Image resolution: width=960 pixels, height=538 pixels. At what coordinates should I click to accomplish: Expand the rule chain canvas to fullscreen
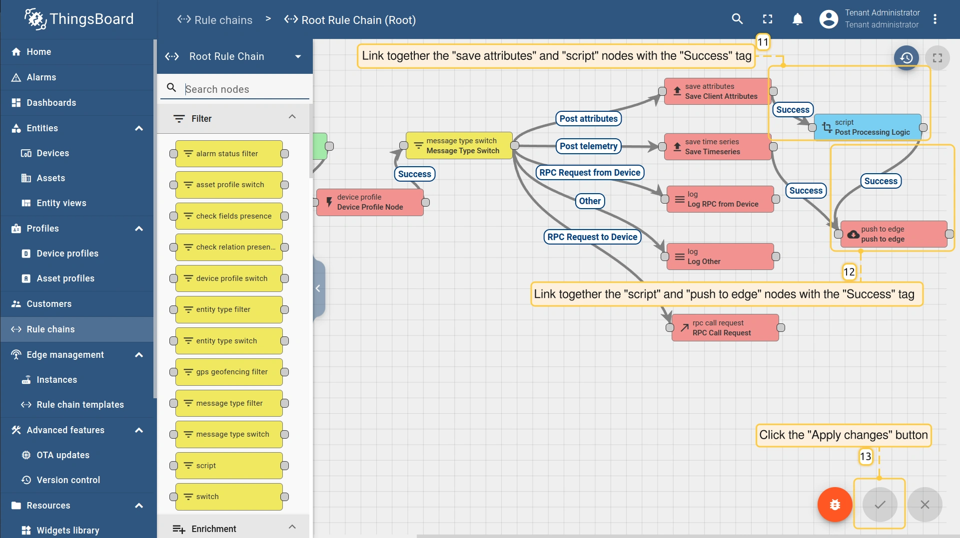click(x=937, y=58)
